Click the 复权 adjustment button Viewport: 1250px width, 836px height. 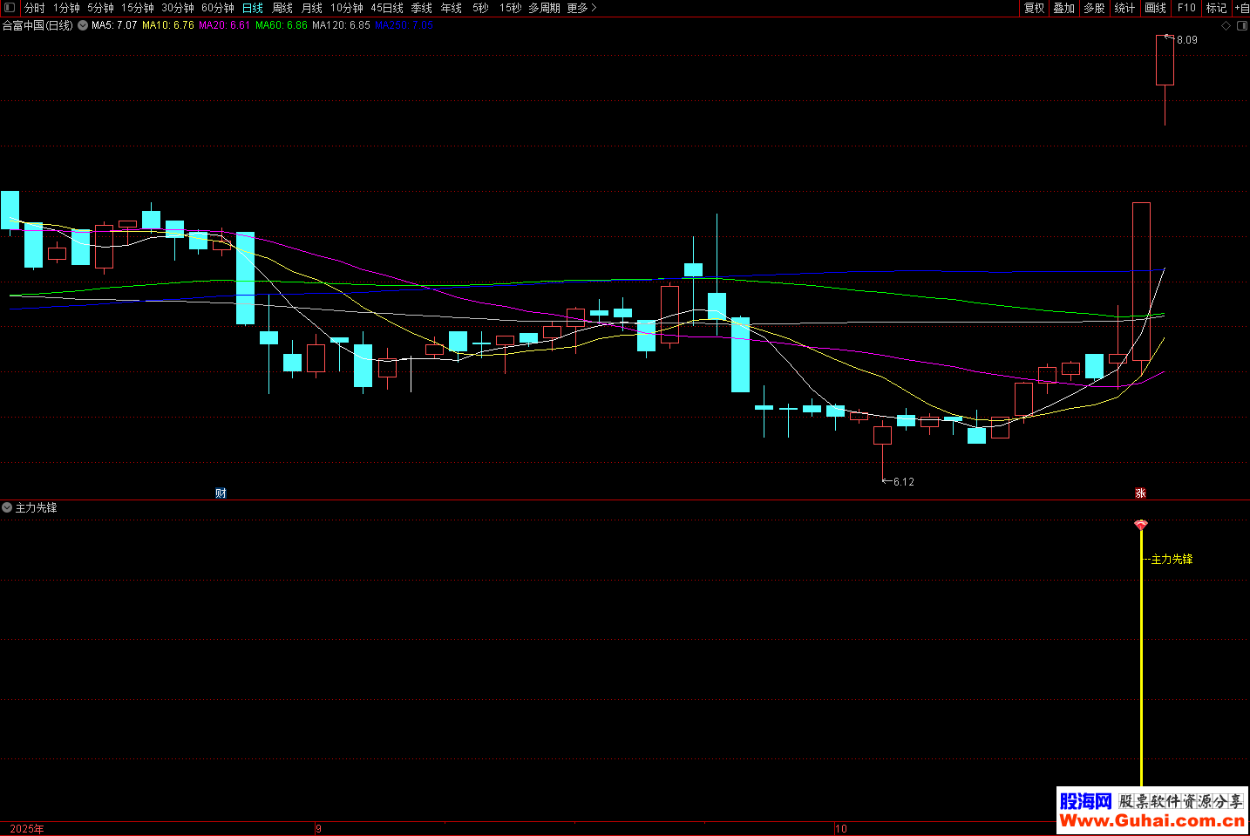coord(1035,8)
